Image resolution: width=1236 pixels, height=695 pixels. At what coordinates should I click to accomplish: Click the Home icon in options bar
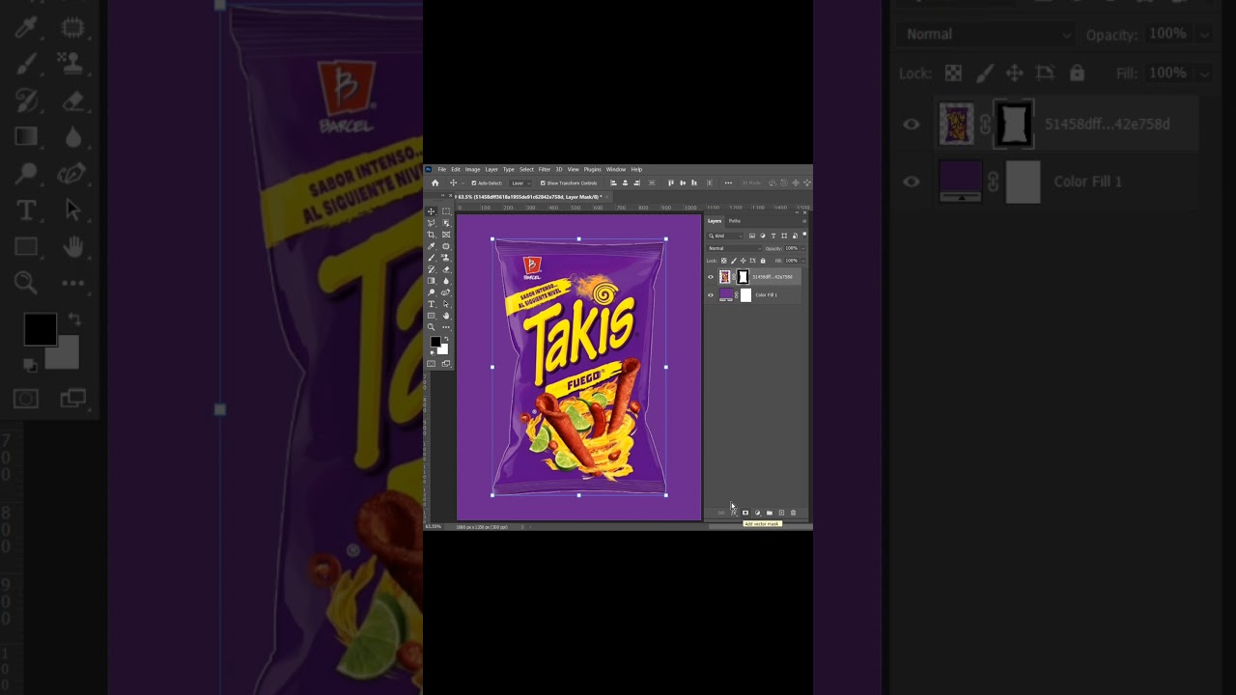pos(435,183)
